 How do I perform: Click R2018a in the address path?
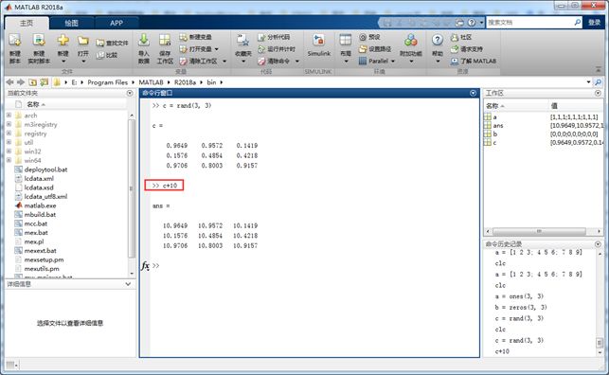(185, 82)
